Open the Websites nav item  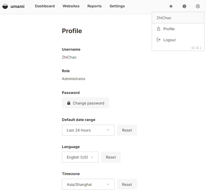71,6
